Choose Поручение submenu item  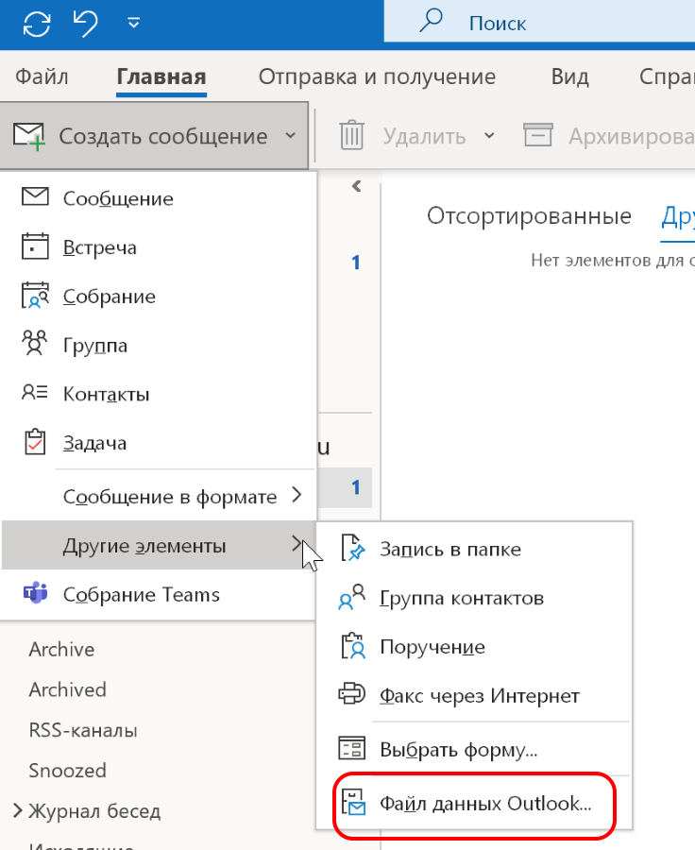[474, 647]
